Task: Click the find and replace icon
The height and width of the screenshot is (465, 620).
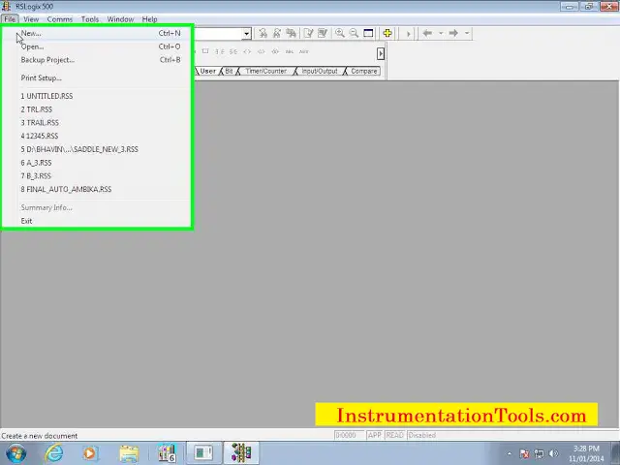Action: click(x=291, y=33)
